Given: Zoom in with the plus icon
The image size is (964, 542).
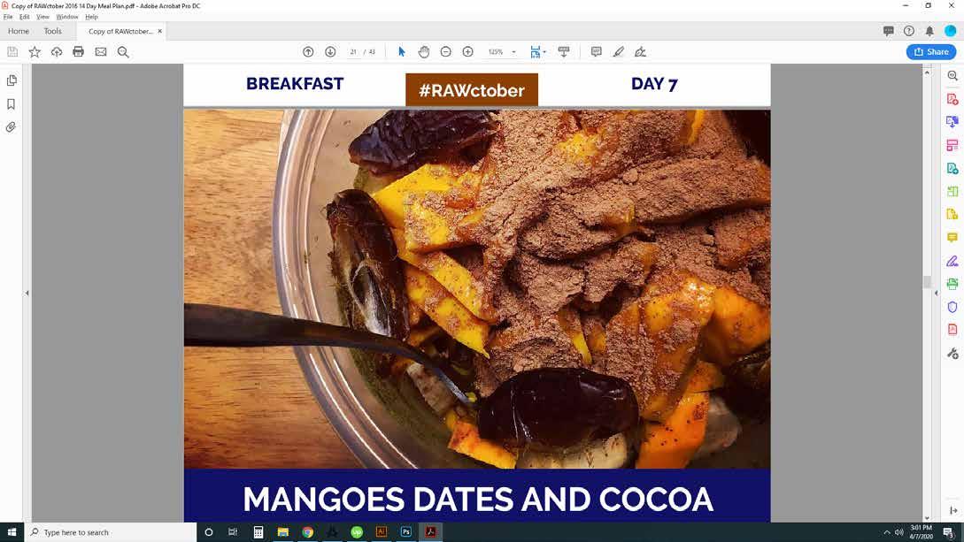Looking at the screenshot, I should click(x=468, y=52).
